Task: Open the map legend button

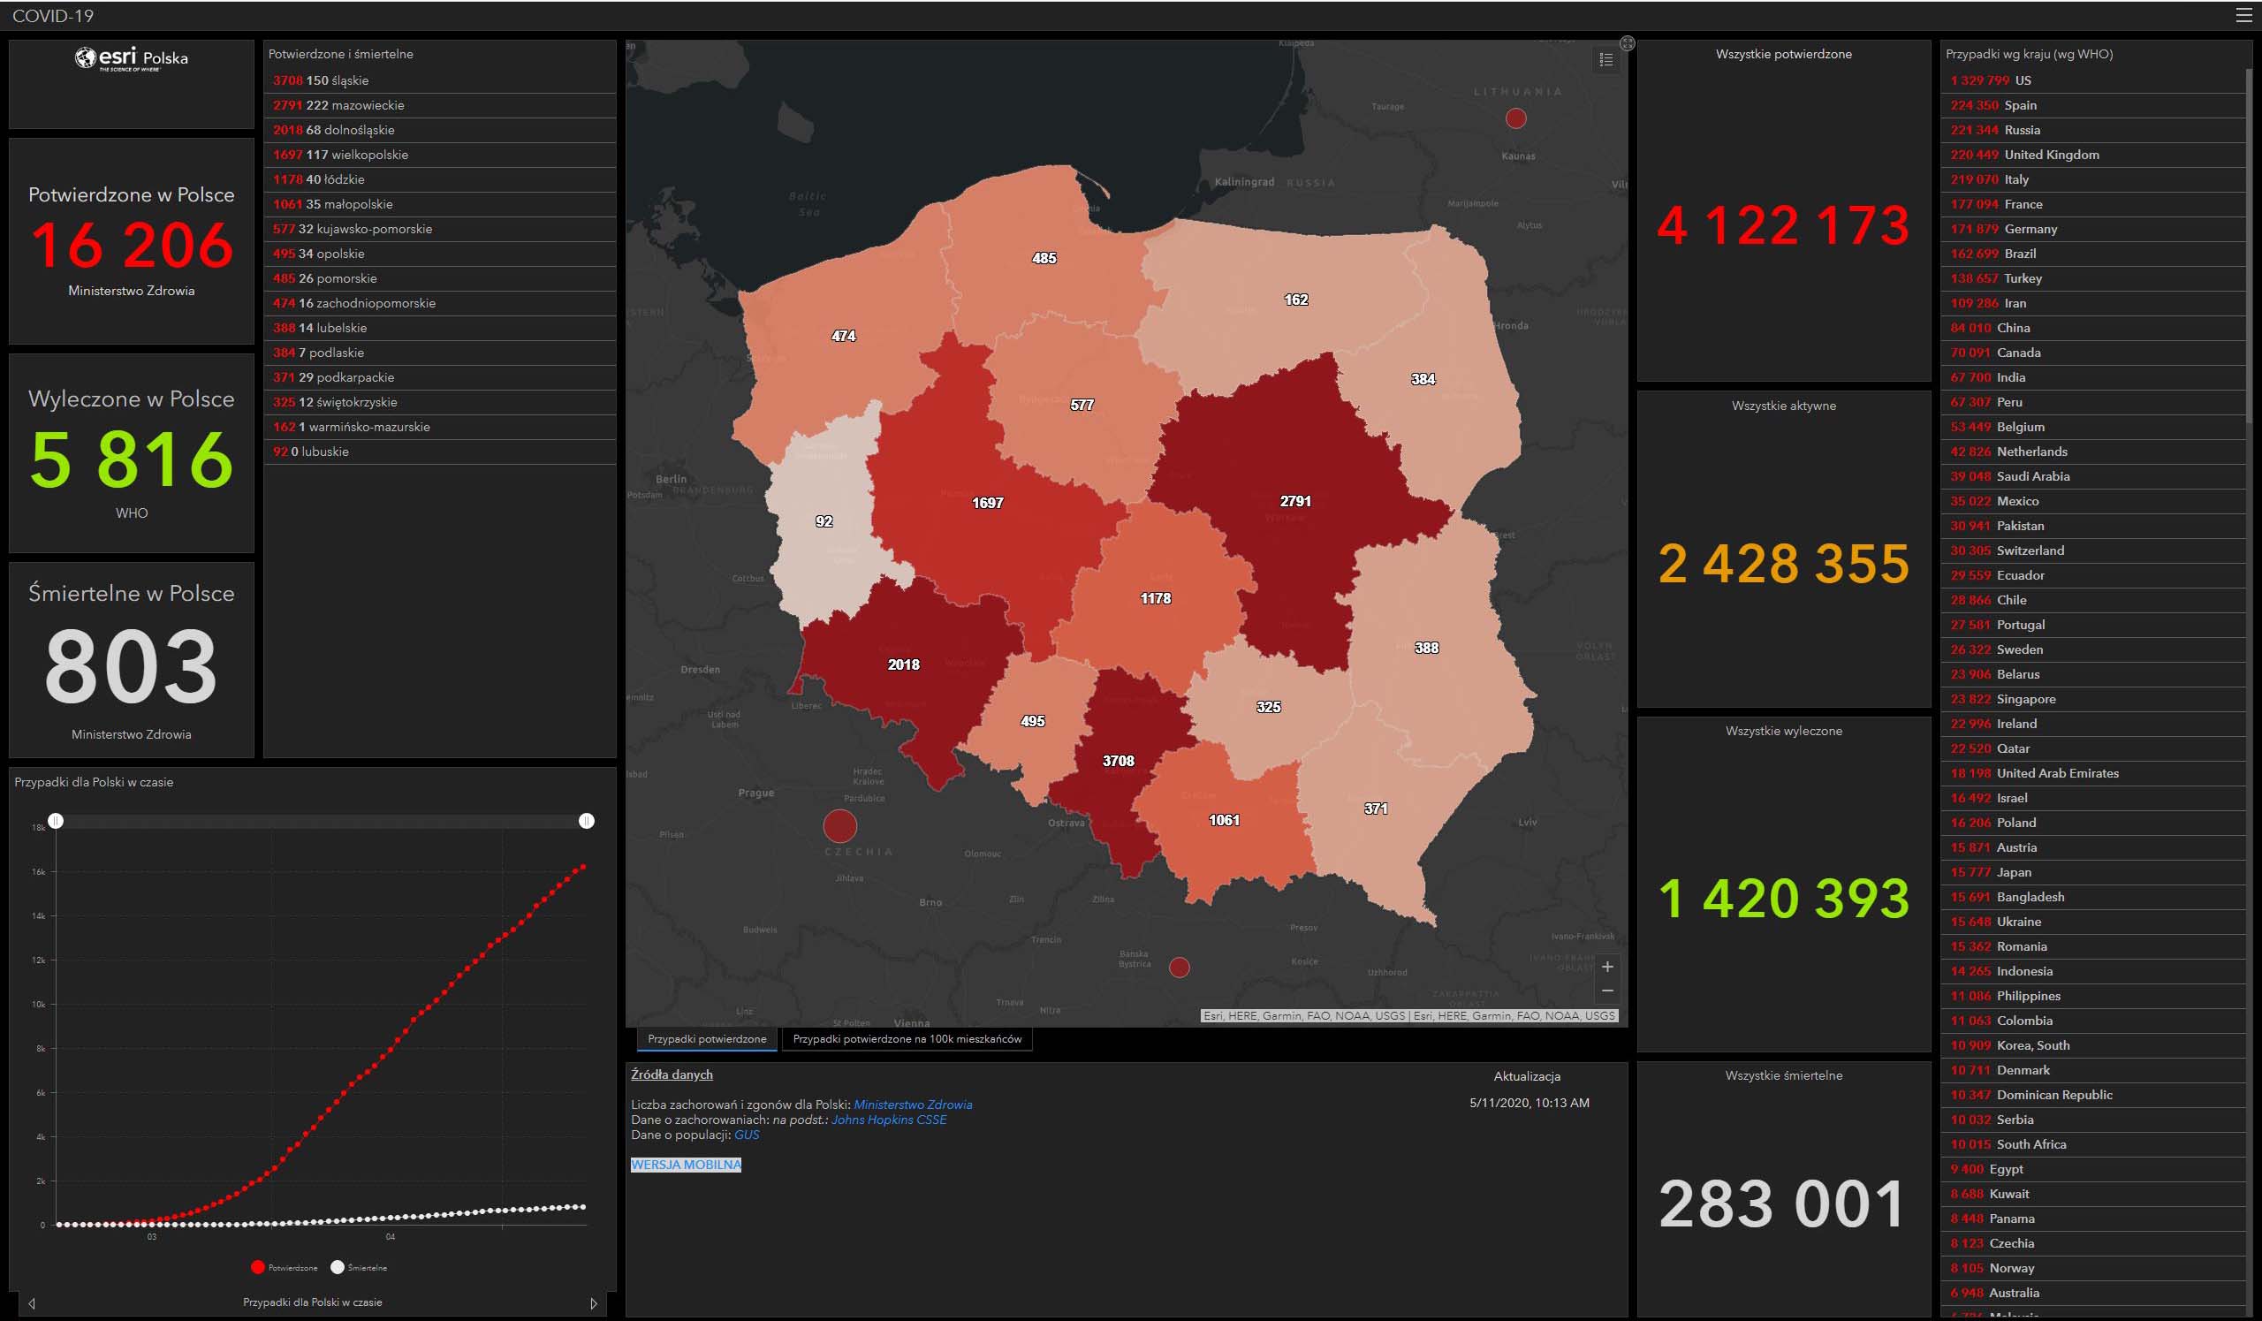Action: point(1605,60)
